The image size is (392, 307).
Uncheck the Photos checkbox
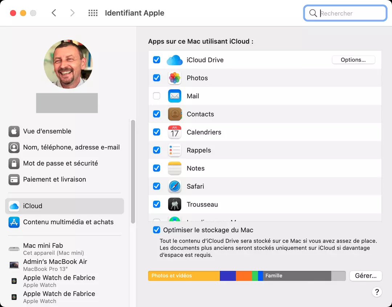coord(156,78)
